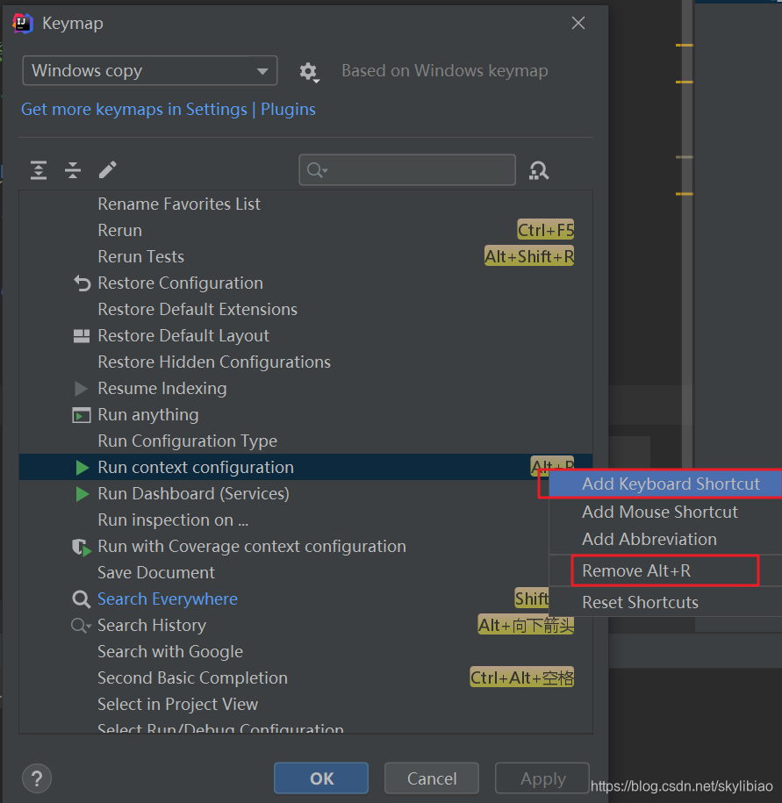Image resolution: width=782 pixels, height=803 pixels.
Task: Select Restore Hidden Configurations row
Action: click(x=305, y=362)
